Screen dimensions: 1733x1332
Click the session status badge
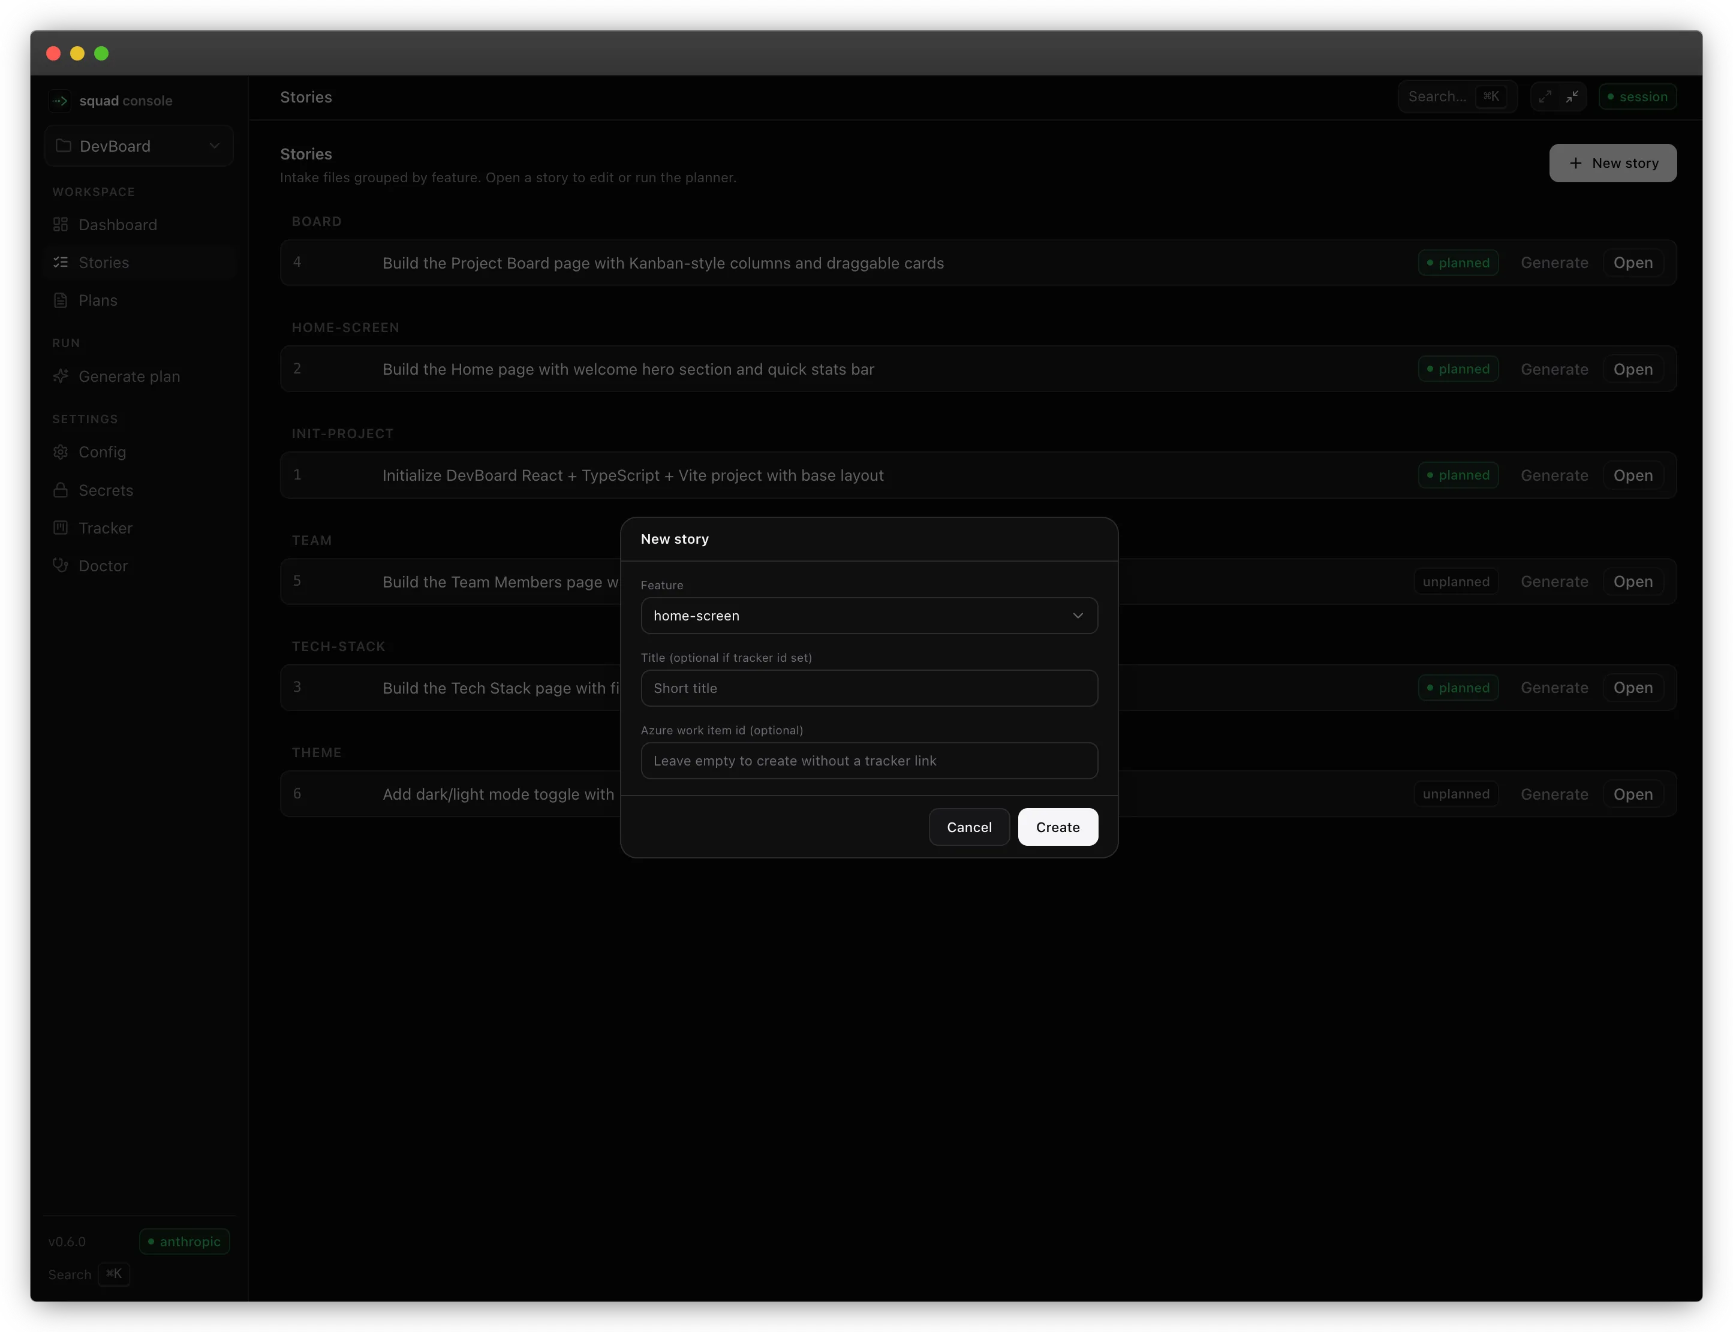pos(1637,97)
